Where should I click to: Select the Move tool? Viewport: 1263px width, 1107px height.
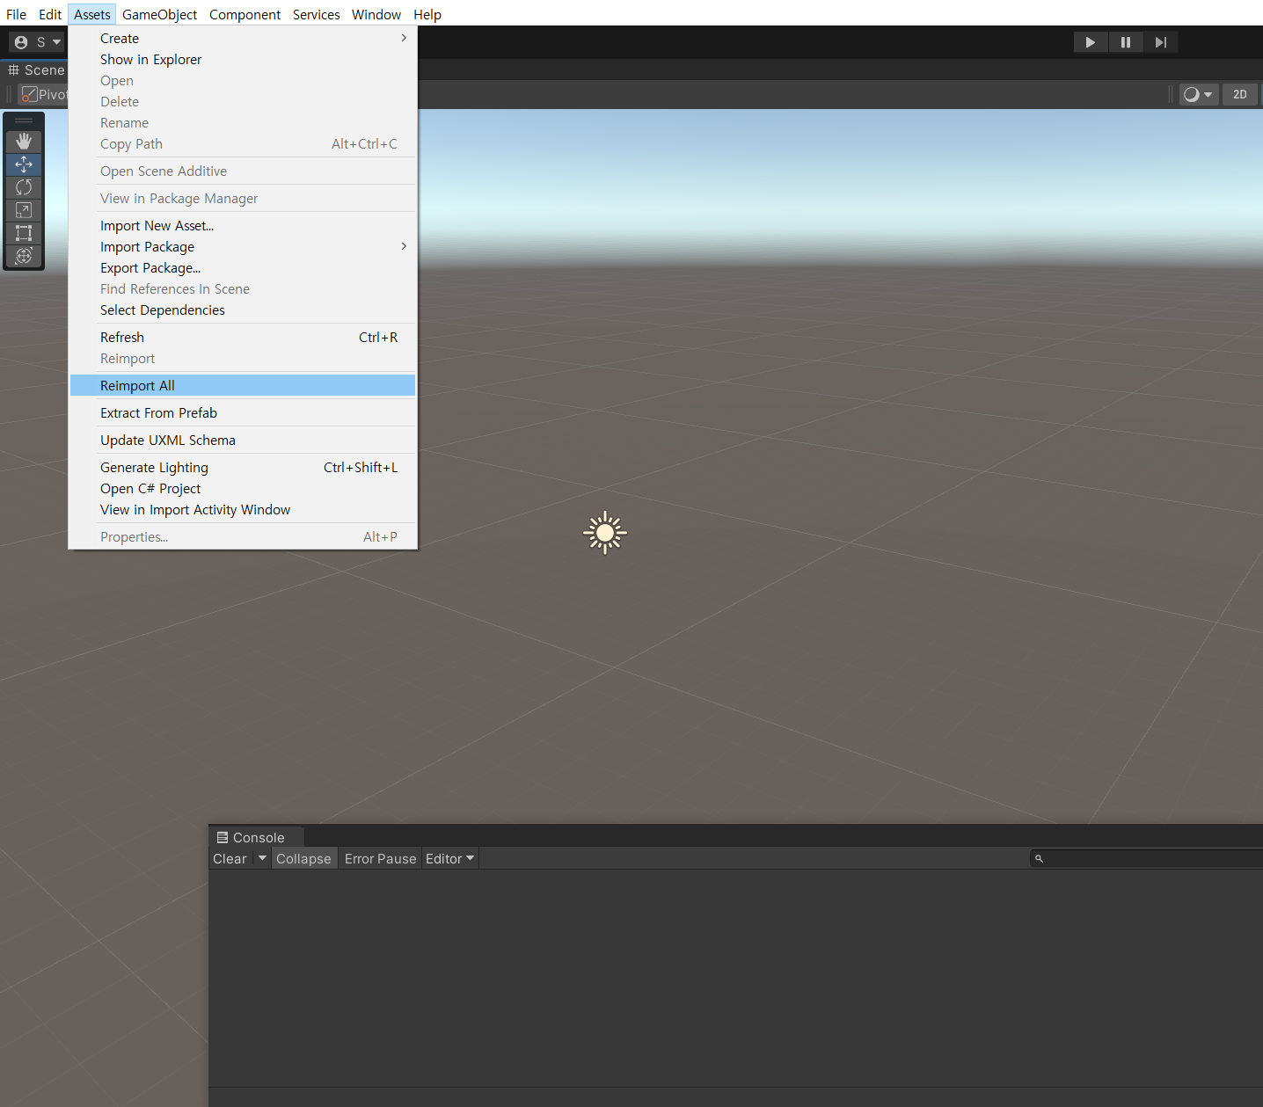[24, 164]
